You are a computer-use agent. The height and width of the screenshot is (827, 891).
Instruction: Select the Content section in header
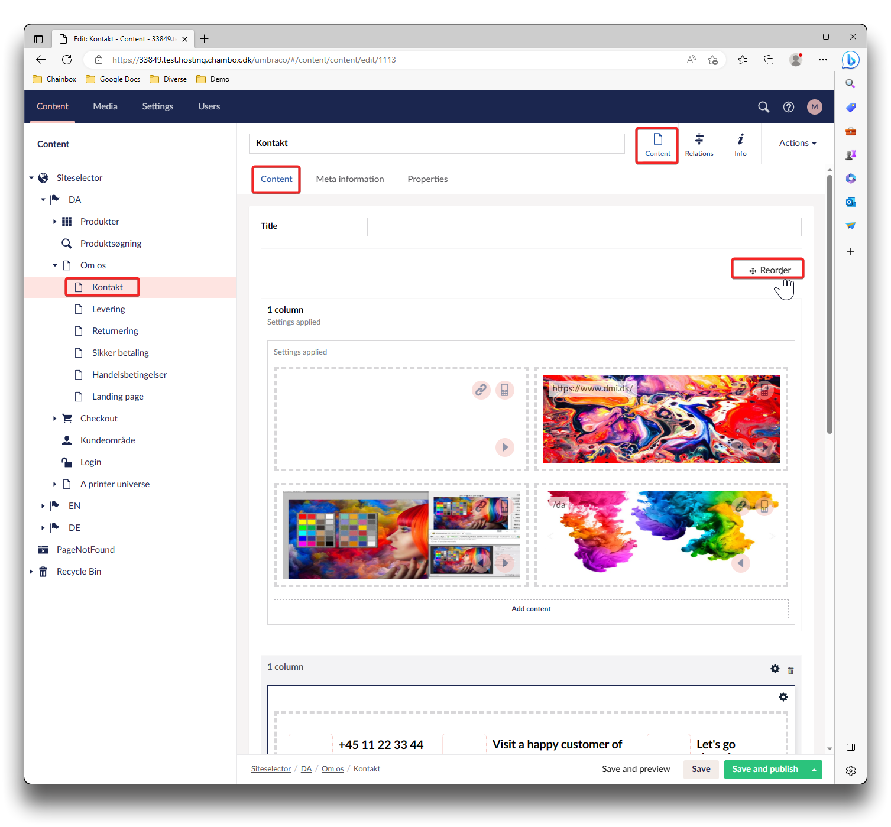53,106
